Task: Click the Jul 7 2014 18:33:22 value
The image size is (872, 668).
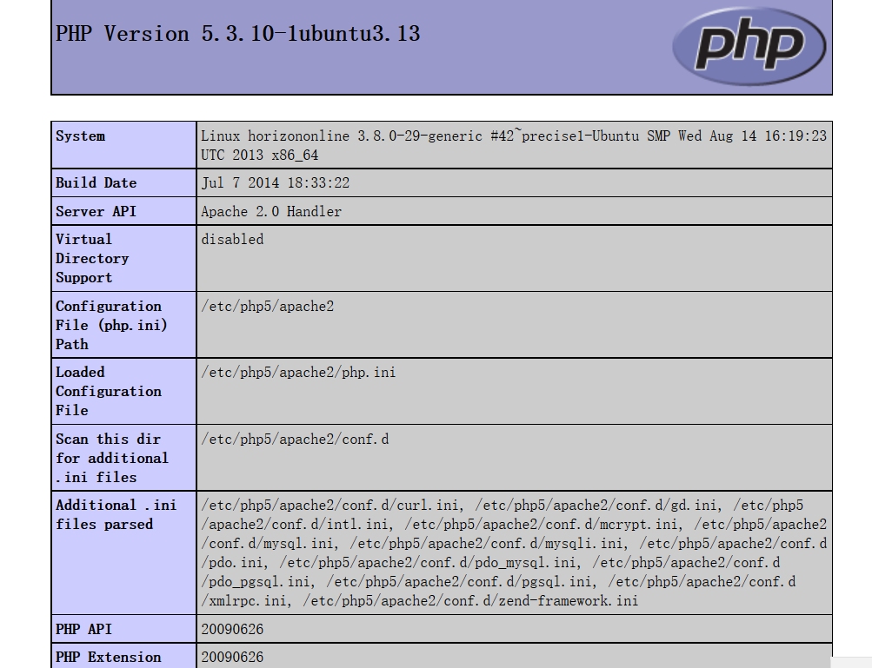Action: click(x=276, y=182)
